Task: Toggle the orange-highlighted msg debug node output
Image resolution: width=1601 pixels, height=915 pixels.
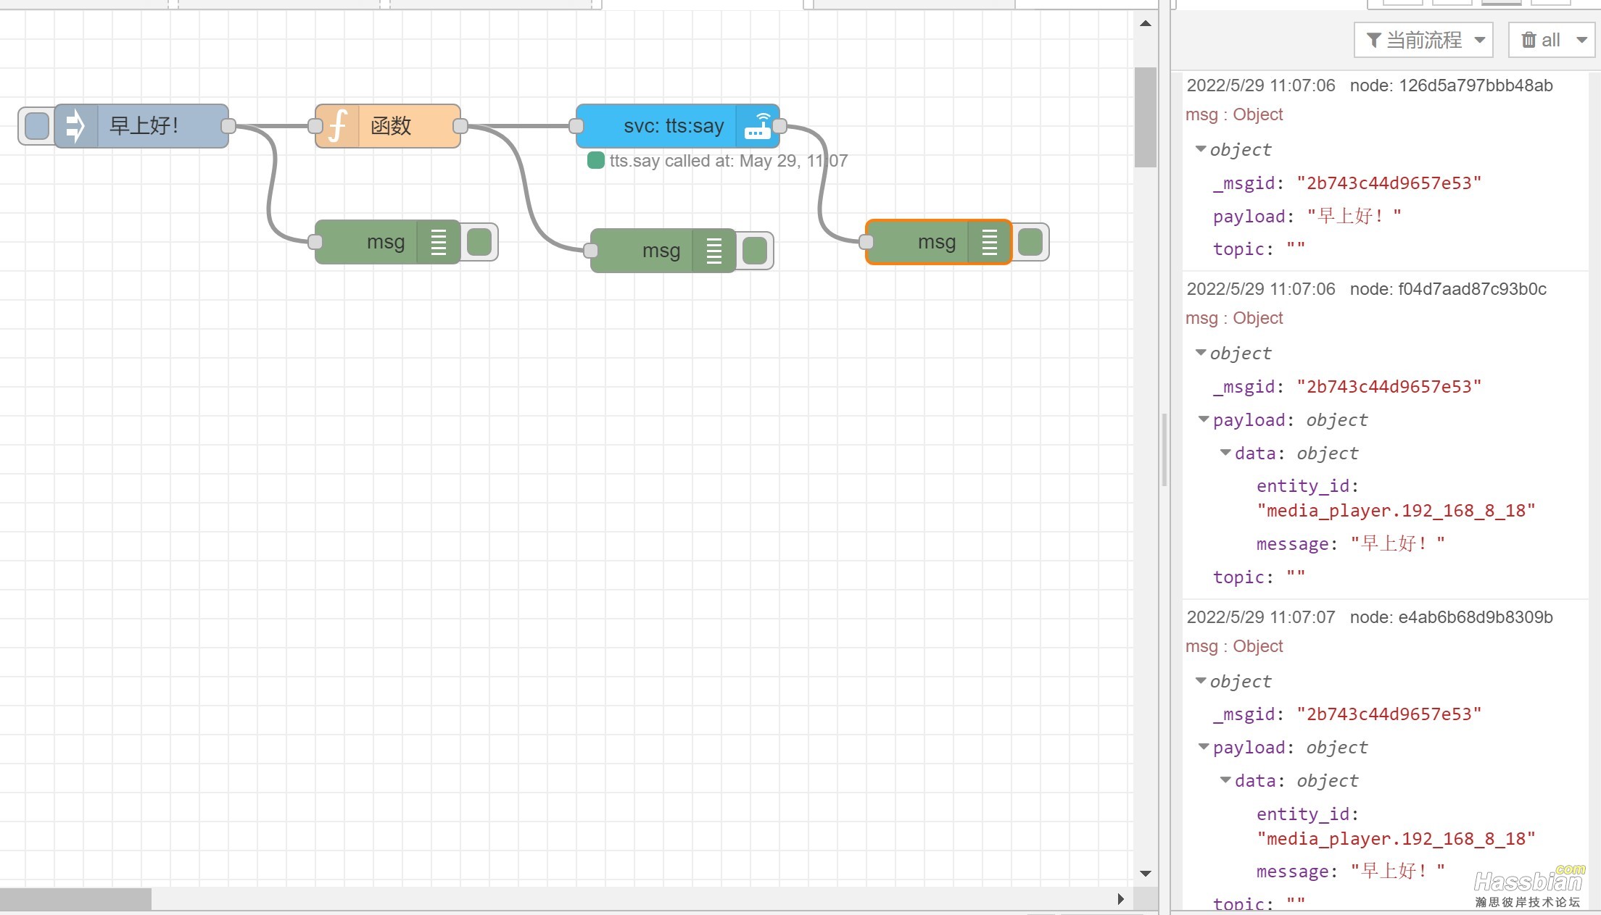Action: [1030, 242]
